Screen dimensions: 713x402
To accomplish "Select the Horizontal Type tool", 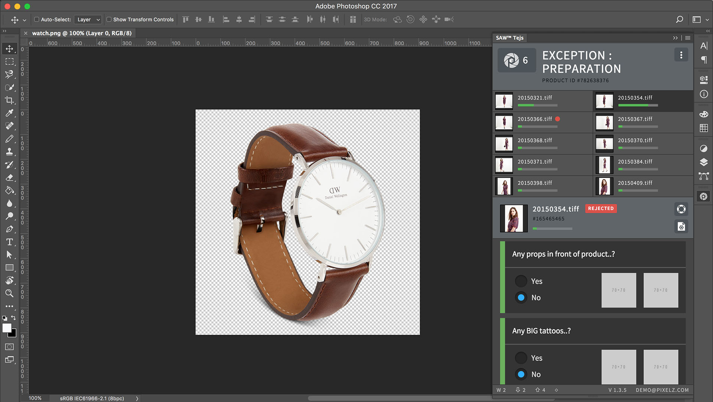I will (x=9, y=242).
